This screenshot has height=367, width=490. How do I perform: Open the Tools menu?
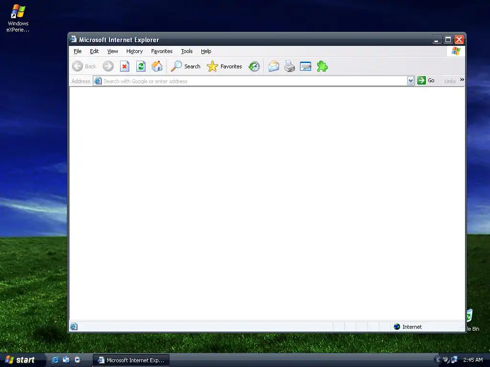[187, 51]
